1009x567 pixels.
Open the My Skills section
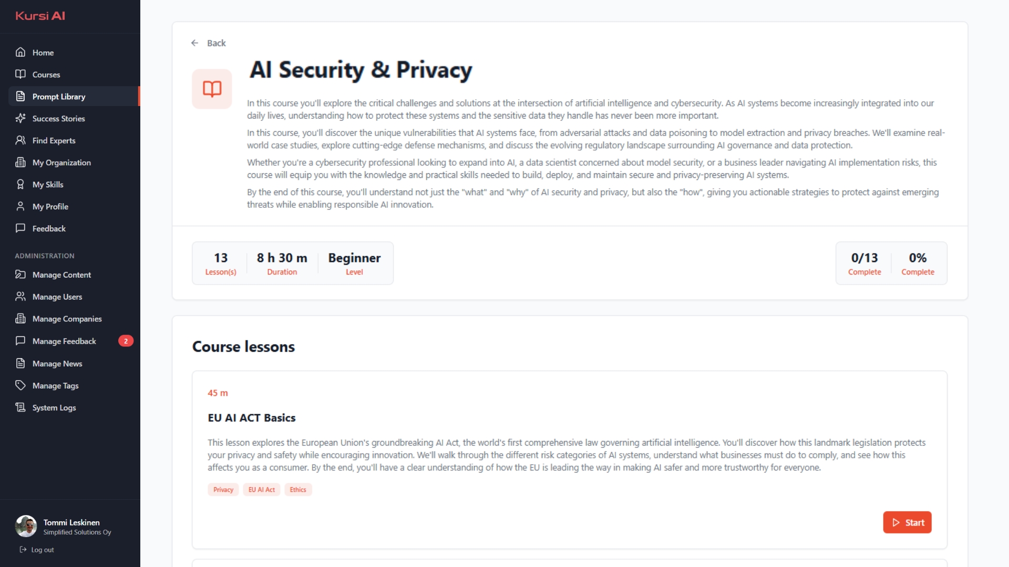[47, 184]
